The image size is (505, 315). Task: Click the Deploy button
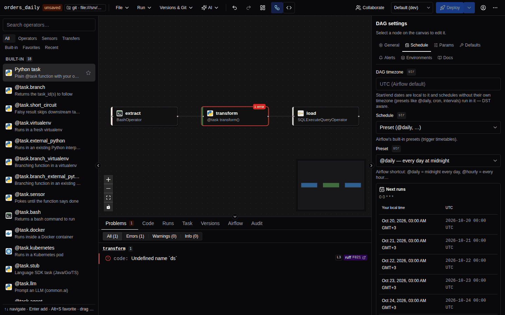click(450, 8)
